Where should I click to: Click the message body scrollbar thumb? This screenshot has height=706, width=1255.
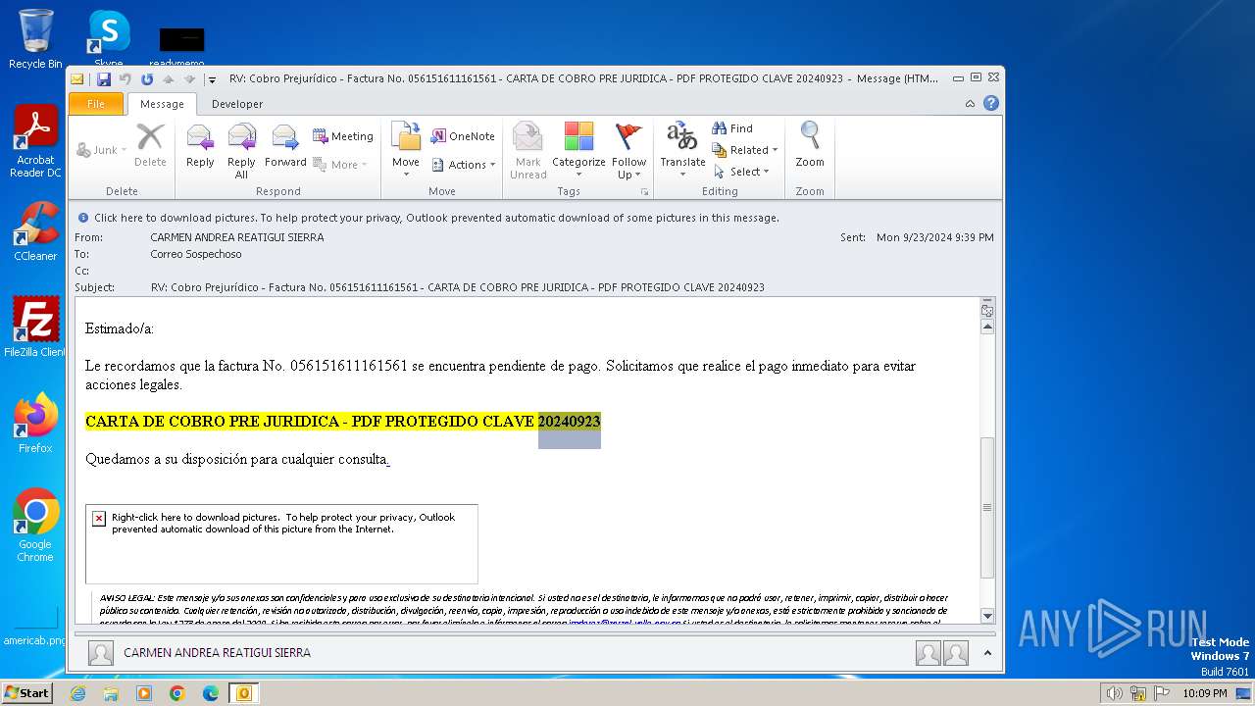pos(987,507)
